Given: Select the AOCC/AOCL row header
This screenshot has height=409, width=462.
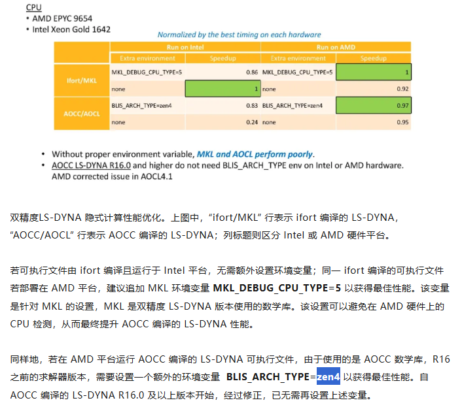Looking at the screenshot, I should pyautogui.click(x=82, y=114).
